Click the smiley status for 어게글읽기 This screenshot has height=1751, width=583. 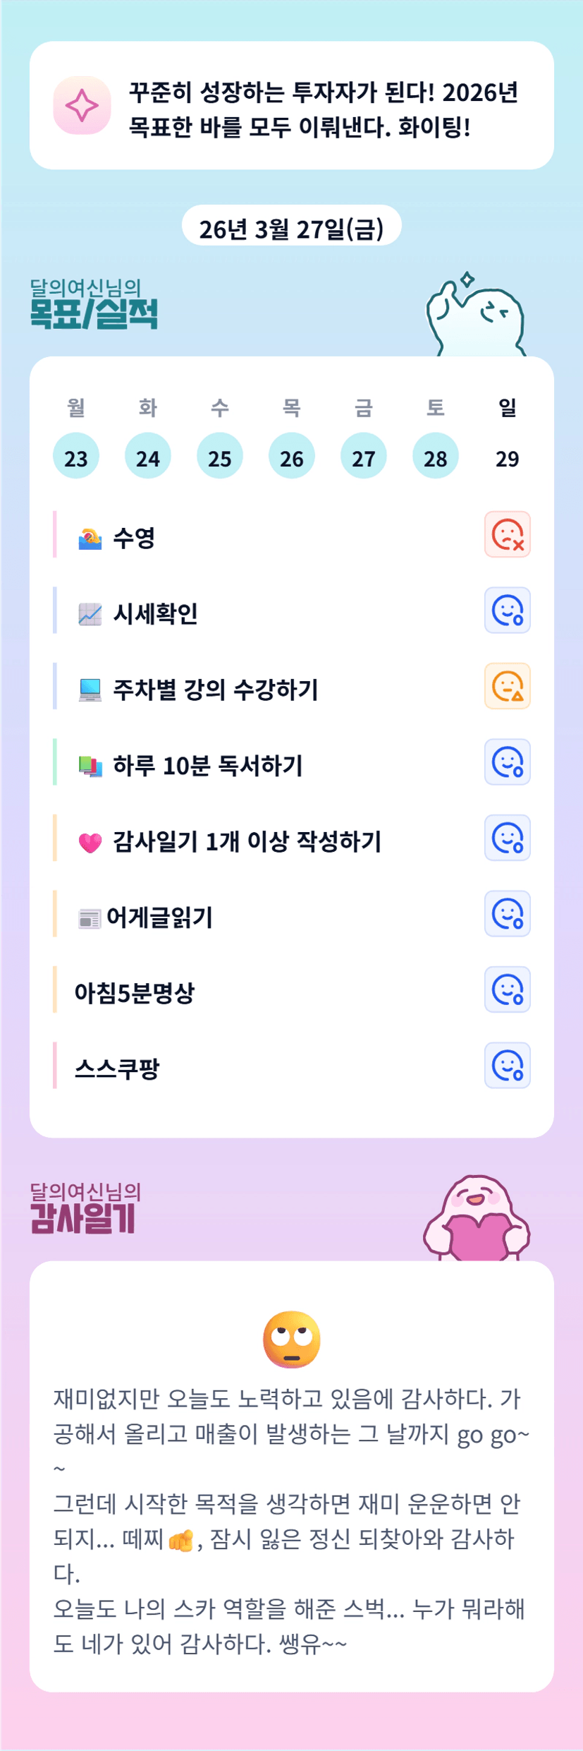point(507,914)
